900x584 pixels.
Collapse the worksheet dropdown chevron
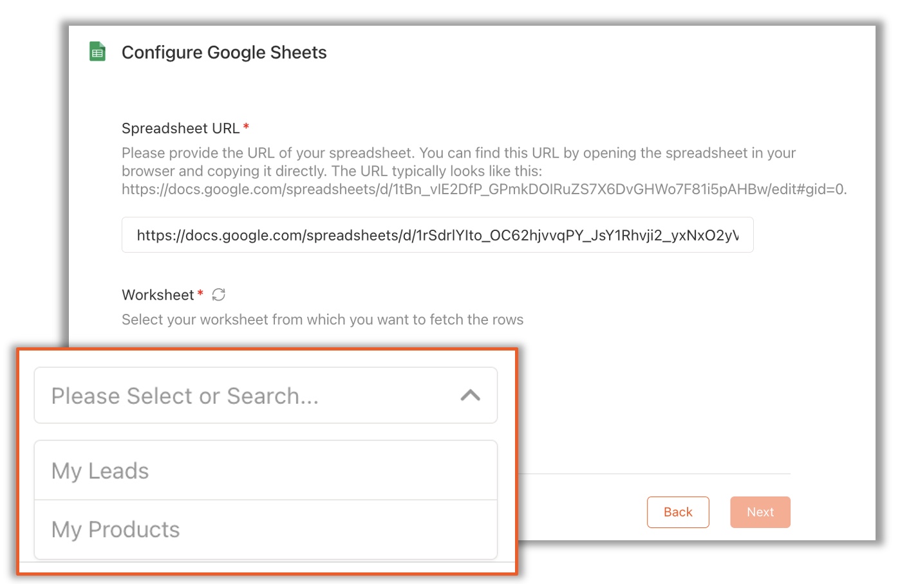pos(471,395)
